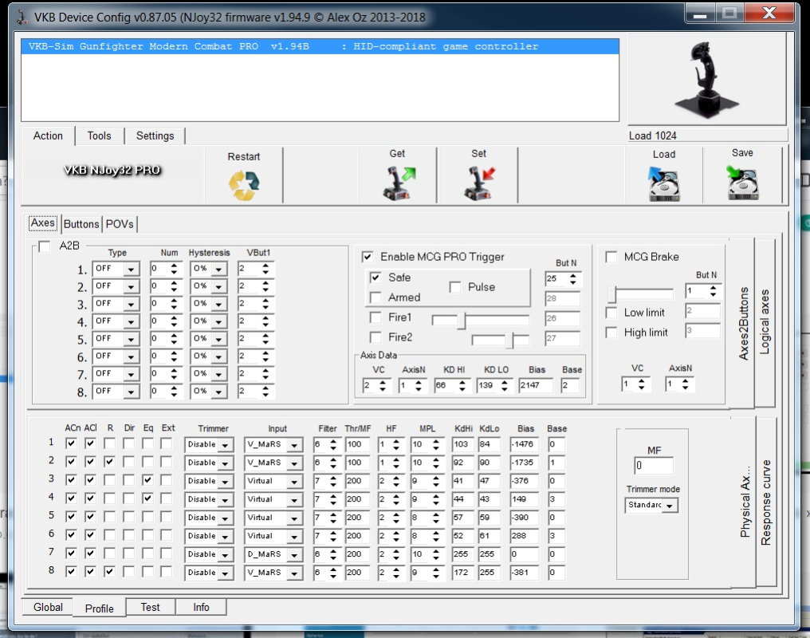Viewport: 810px width, 638px height.
Task: Check the Fire1 checkbox
Action: pos(376,317)
